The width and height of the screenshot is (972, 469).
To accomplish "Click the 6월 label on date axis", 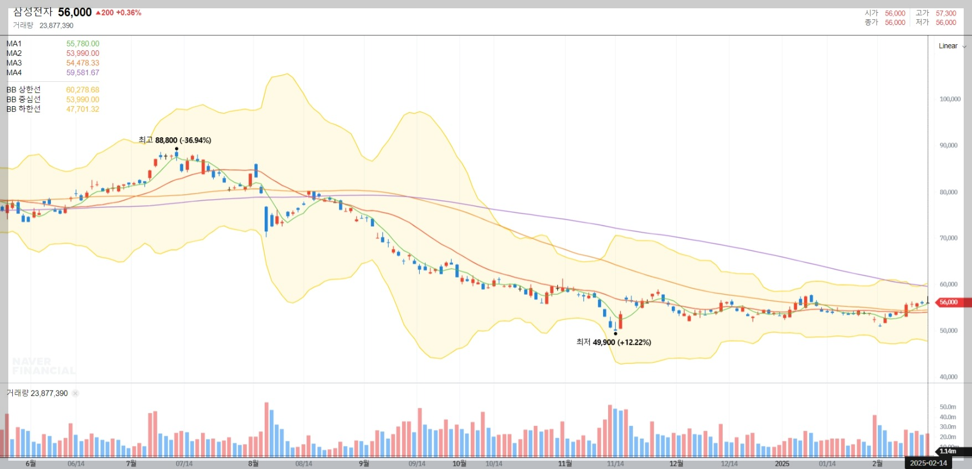I will coord(30,463).
